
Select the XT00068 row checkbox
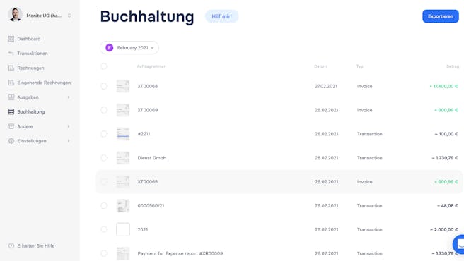pos(103,86)
